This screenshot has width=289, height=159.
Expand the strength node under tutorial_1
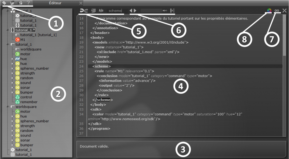click(x=12, y=73)
